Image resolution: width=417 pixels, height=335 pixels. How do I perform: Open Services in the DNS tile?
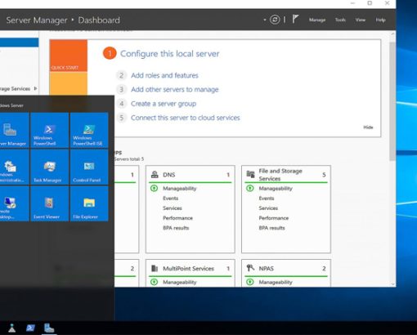tap(173, 208)
